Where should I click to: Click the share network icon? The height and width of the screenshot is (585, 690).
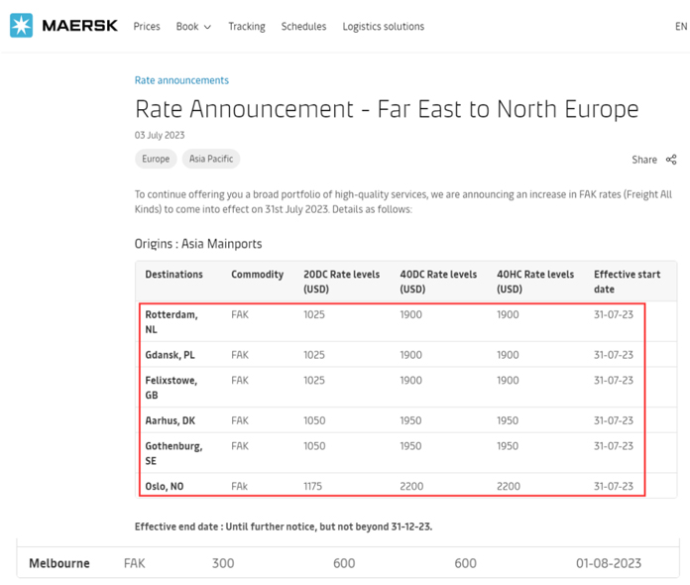pyautogui.click(x=671, y=160)
